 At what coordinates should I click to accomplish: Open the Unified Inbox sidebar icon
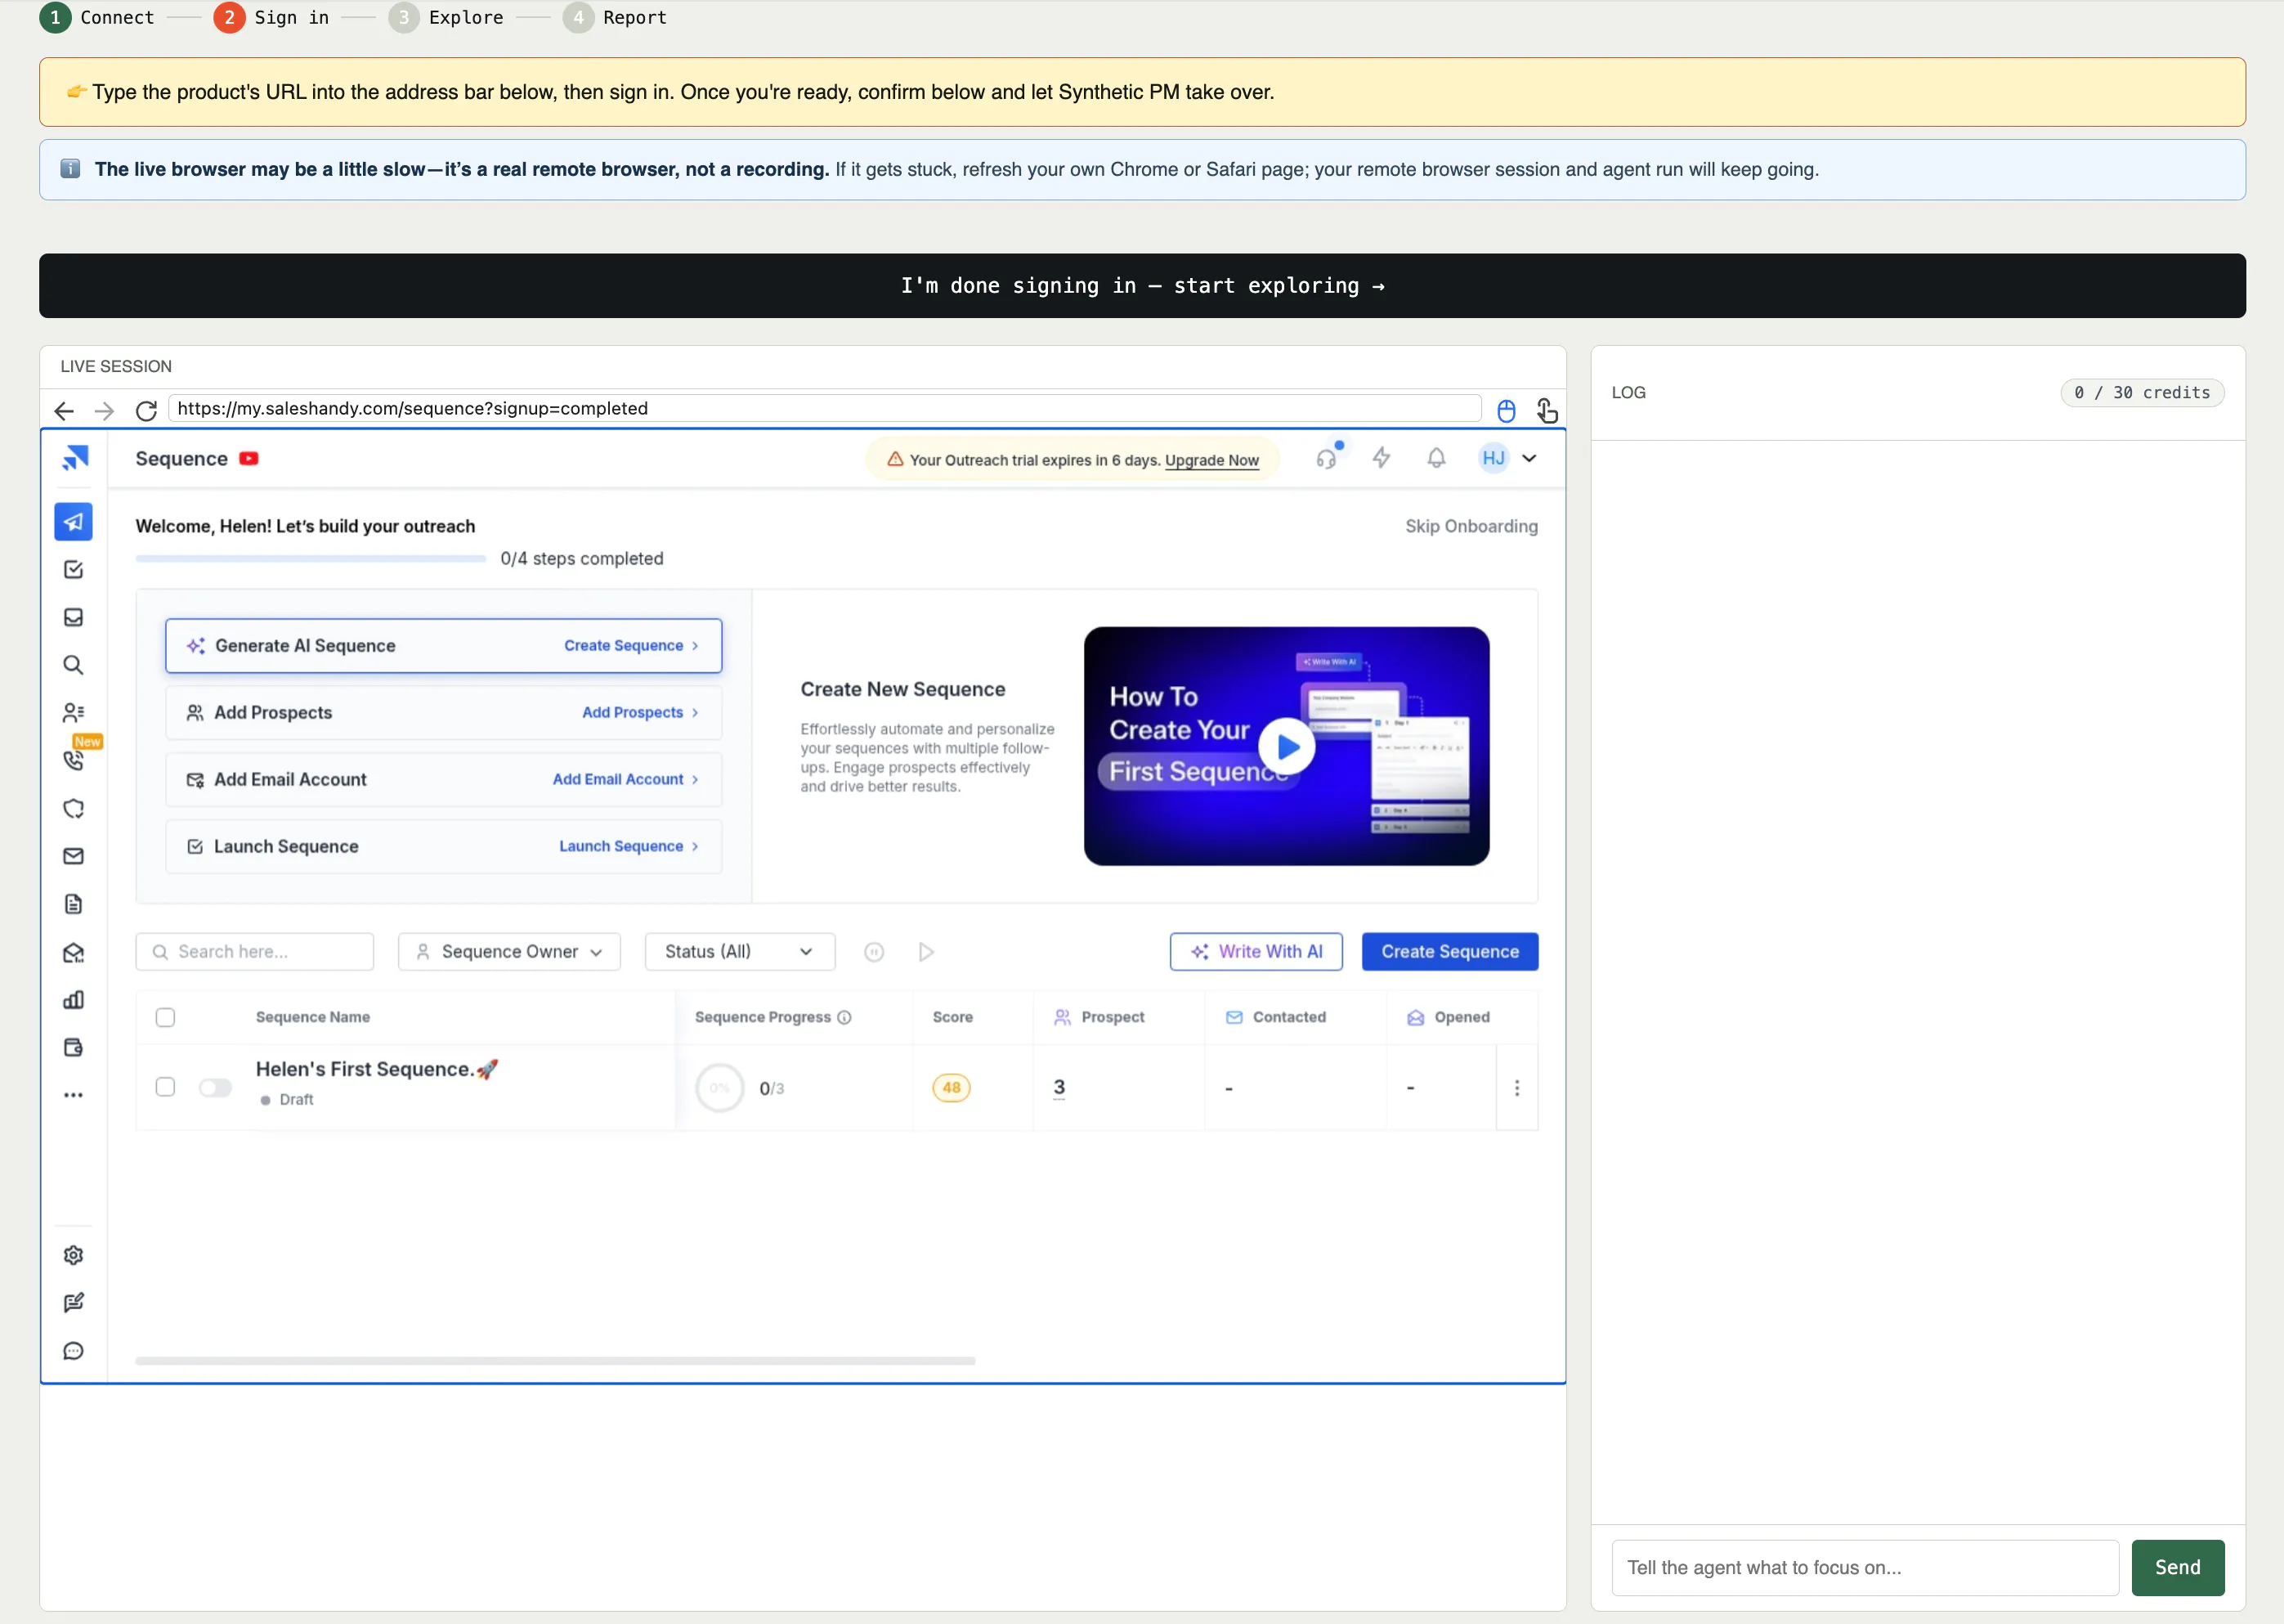(x=73, y=617)
